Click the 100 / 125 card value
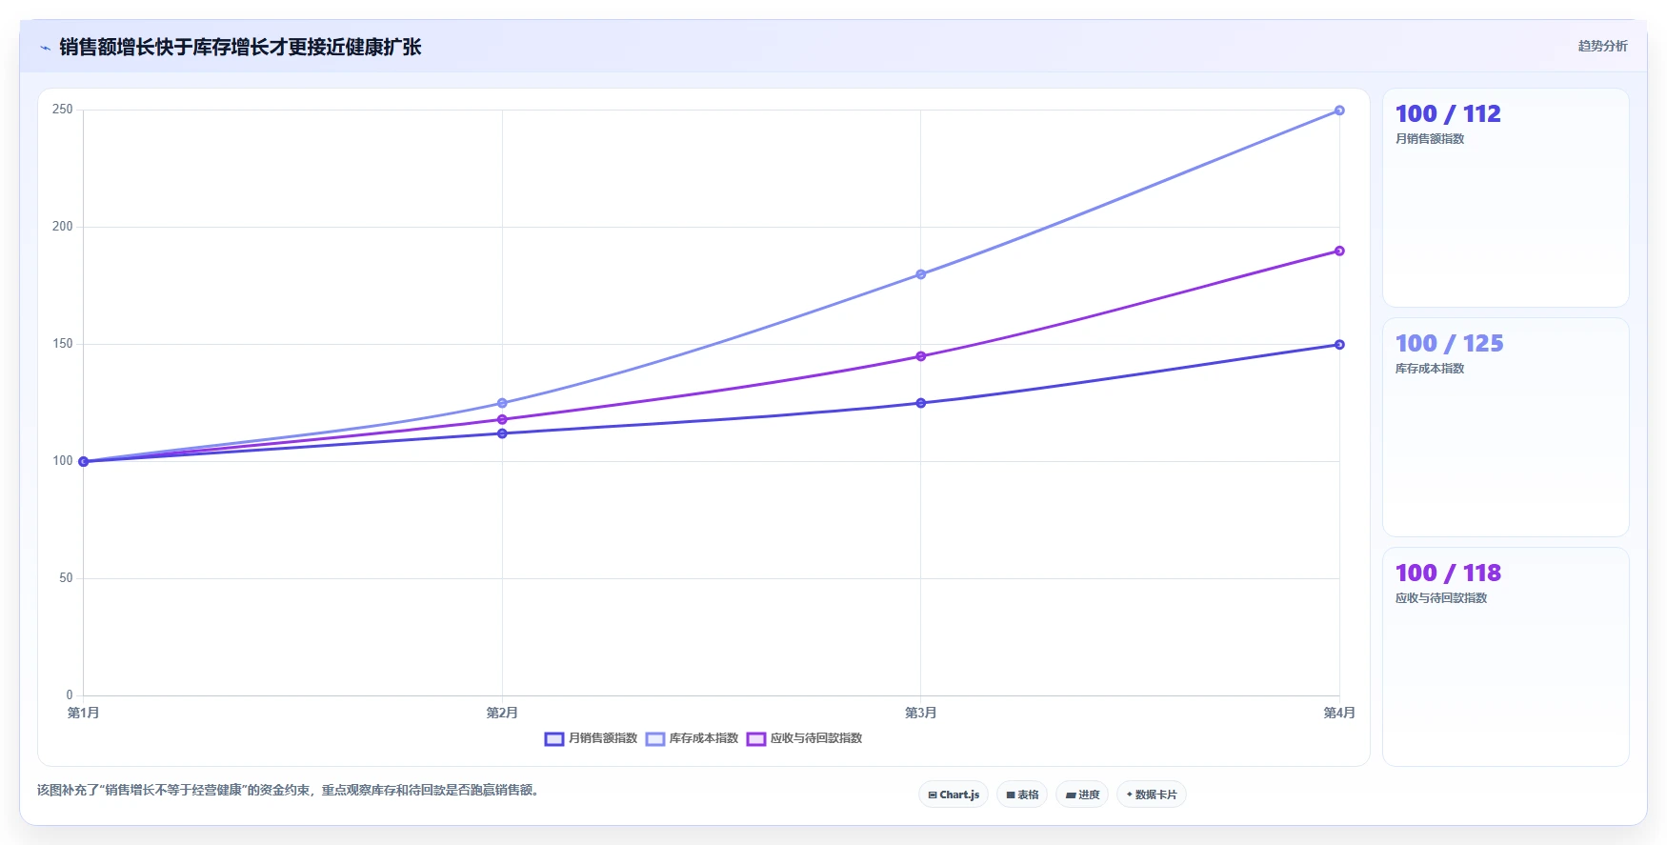The image size is (1667, 845). pos(1449,344)
